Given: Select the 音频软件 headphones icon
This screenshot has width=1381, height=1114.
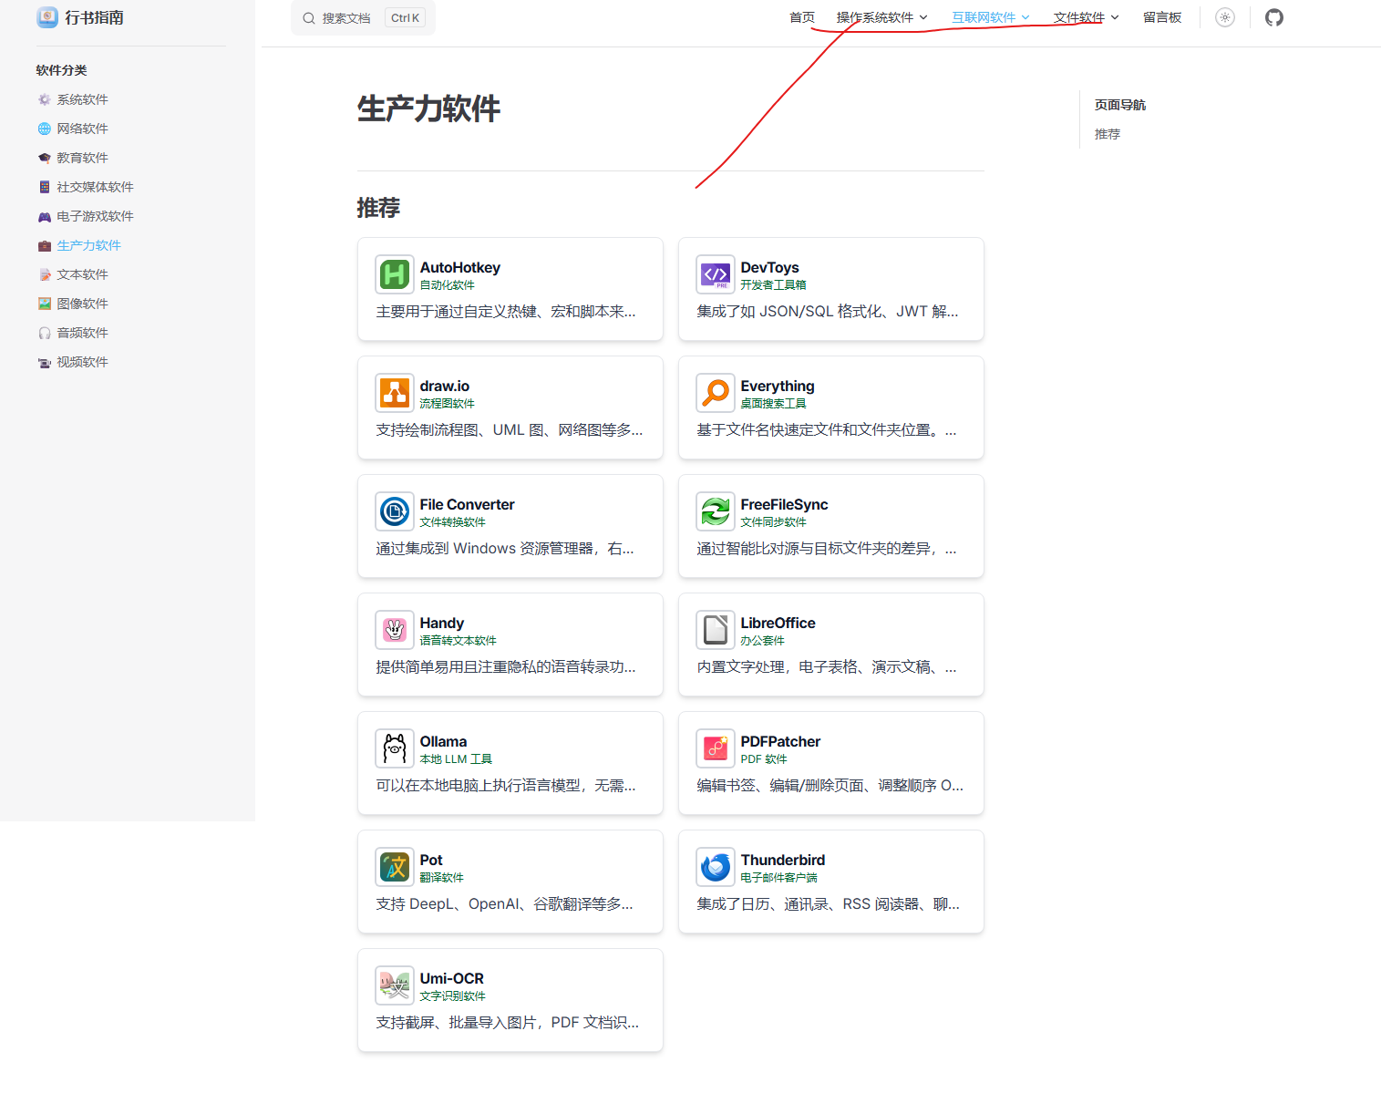Looking at the screenshot, I should 44,332.
